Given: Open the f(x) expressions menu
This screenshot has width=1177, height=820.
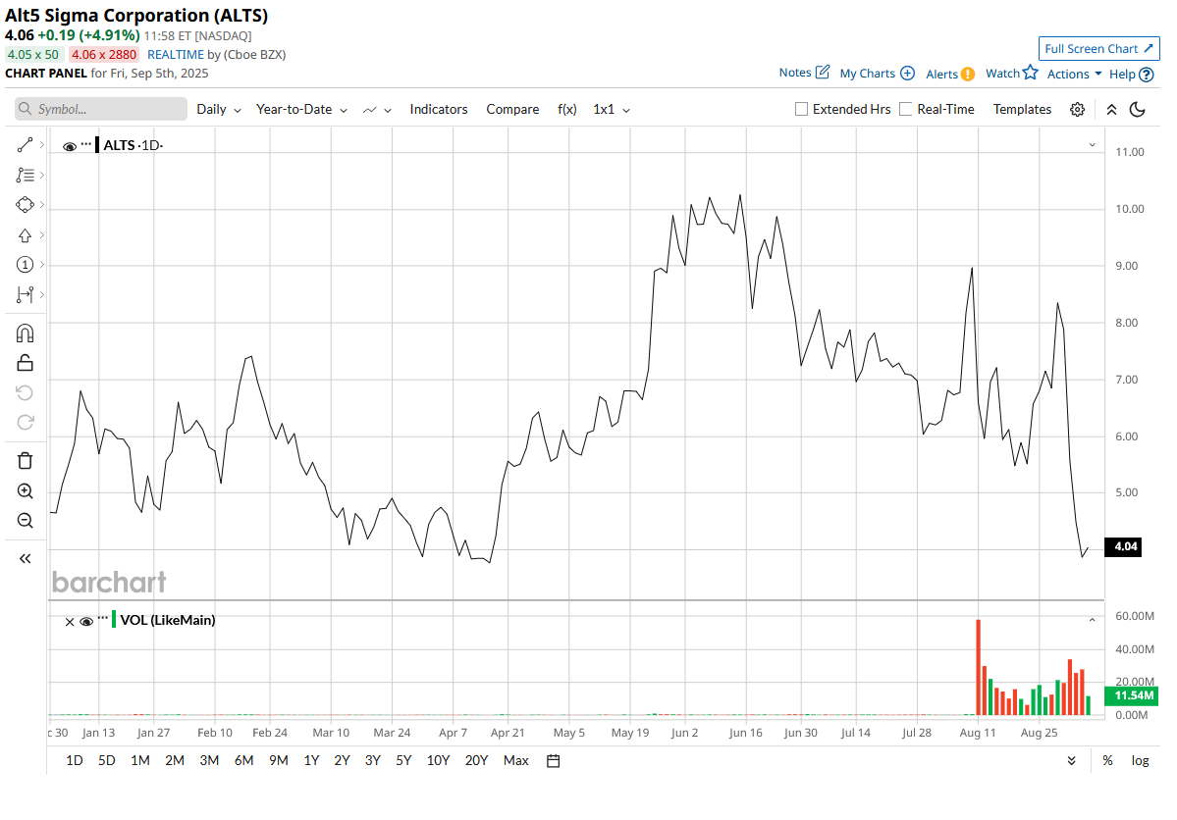Looking at the screenshot, I should [566, 110].
